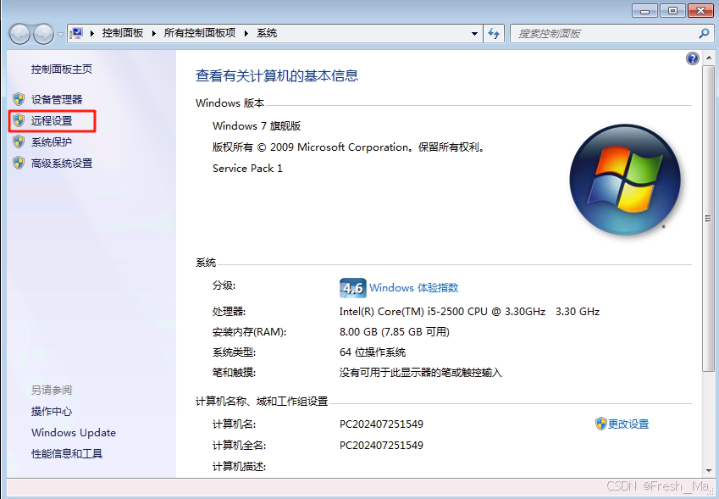Viewport: 719px width, 499px height.
Task: Open 远程设置 from the sidebar
Action: [x=52, y=120]
